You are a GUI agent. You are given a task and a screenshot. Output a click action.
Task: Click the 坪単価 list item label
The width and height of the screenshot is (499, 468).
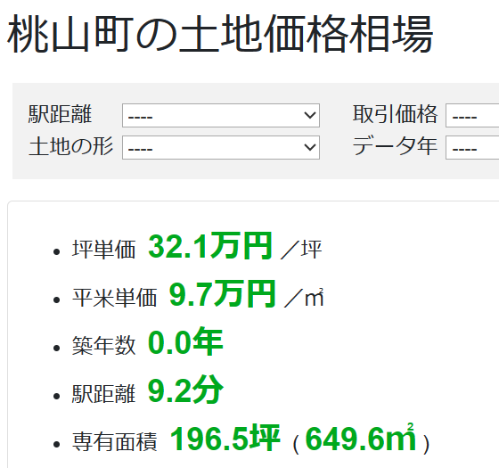point(104,249)
